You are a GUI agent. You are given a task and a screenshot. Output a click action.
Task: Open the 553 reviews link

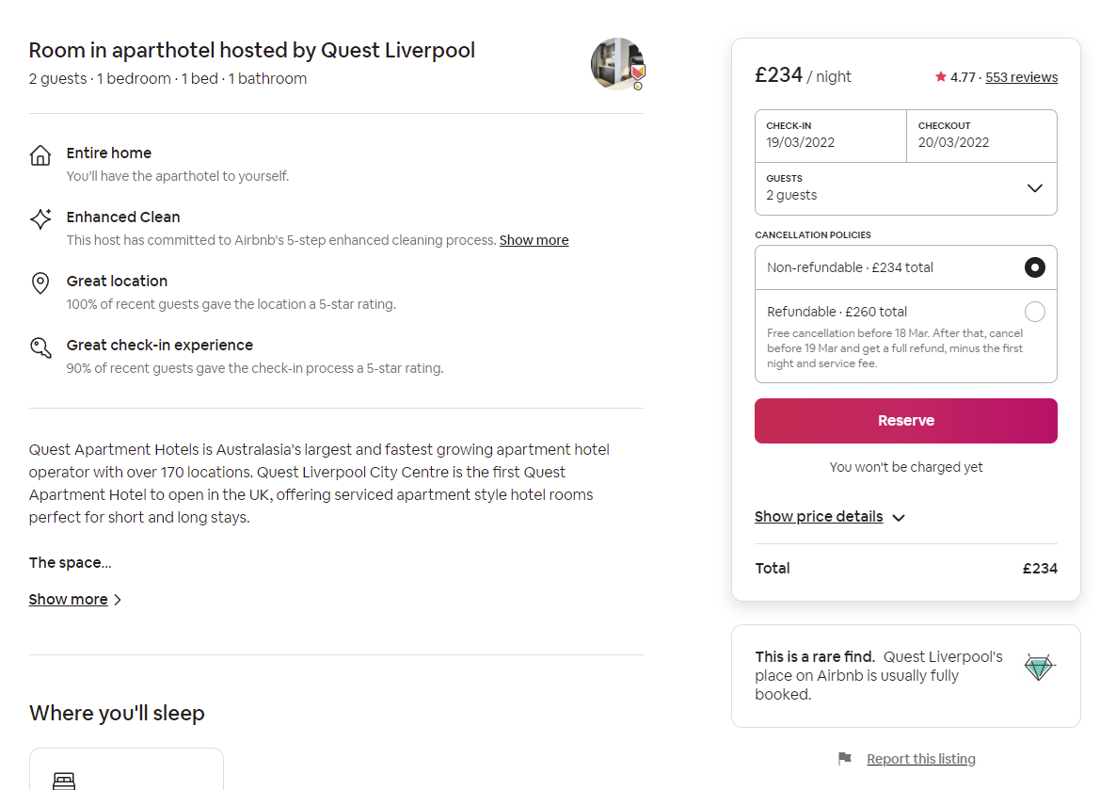[x=1022, y=77]
